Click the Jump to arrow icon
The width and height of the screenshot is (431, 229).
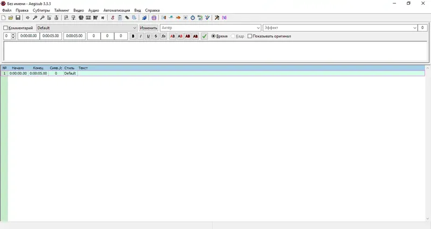coord(27,18)
